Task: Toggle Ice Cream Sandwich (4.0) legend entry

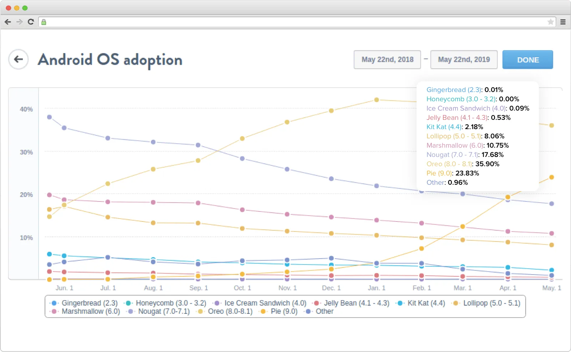Action: tap(260, 303)
